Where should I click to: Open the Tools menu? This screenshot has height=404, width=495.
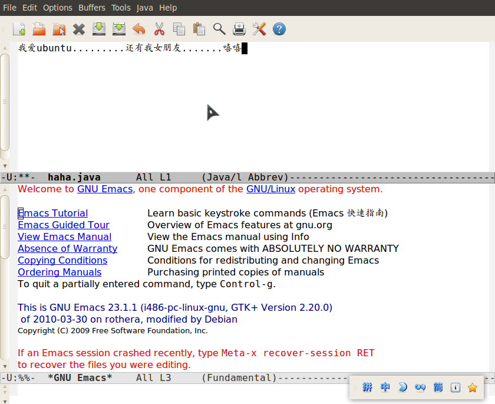121,8
